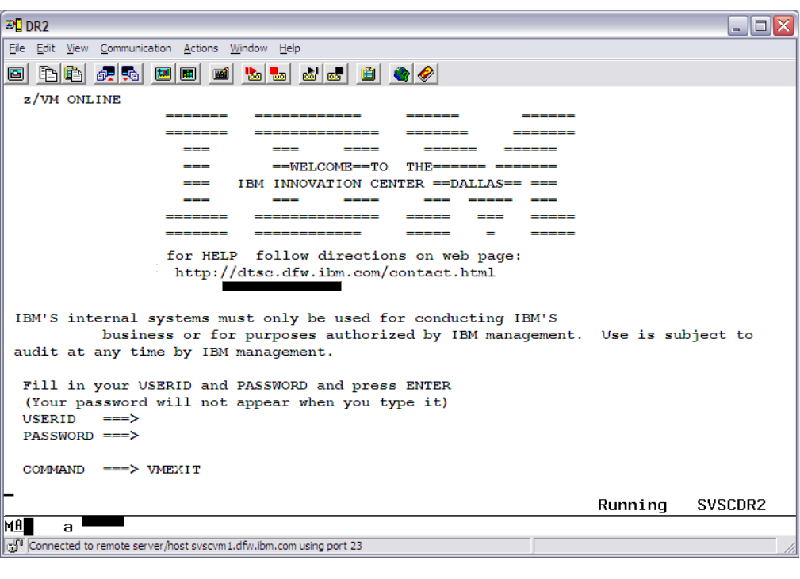Click the connection status icon in status bar
The width and height of the screenshot is (800, 579).
click(x=15, y=546)
